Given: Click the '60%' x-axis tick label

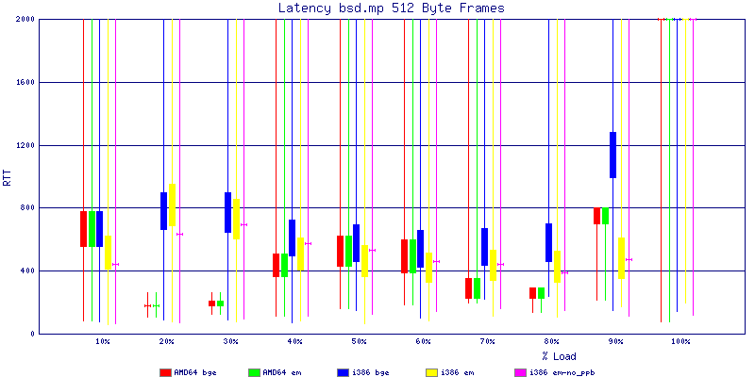Looking at the screenshot, I should [423, 341].
